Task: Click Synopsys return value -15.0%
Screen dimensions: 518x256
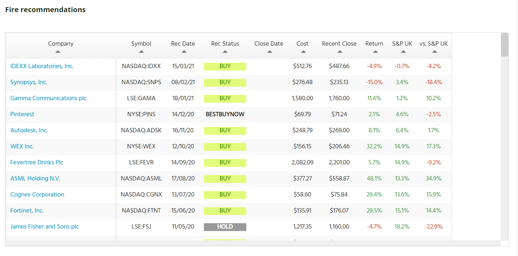Action: pos(374,82)
